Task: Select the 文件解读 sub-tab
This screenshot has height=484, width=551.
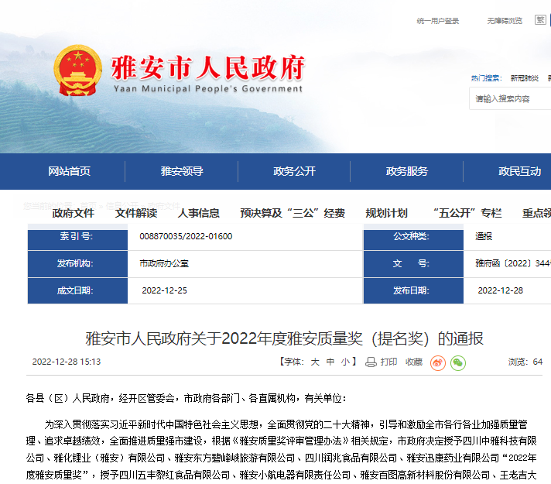Action: pos(136,213)
